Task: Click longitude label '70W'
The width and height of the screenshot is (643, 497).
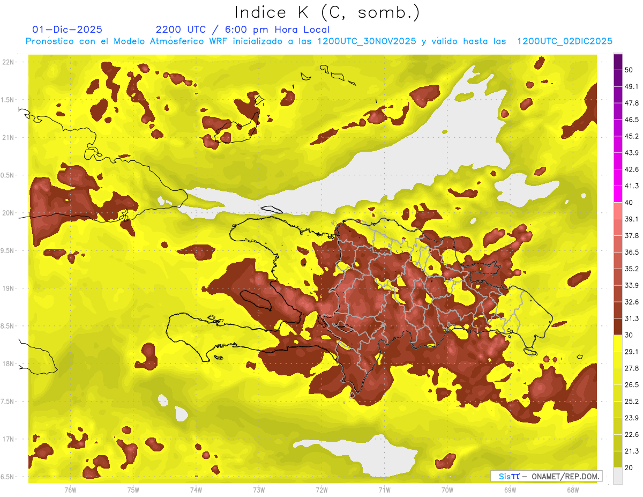Action: tap(447, 489)
